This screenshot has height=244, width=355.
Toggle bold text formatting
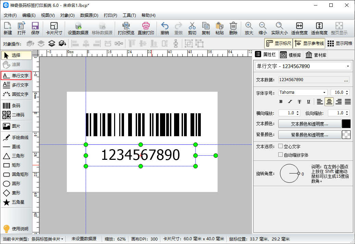tap(281, 102)
